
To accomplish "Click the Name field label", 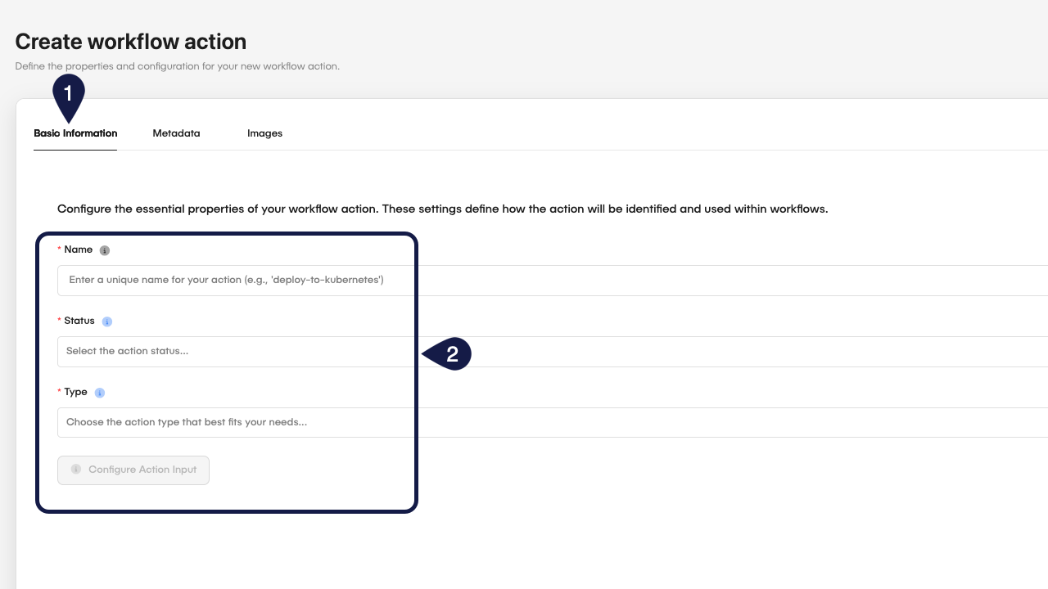I will pyautogui.click(x=78, y=250).
